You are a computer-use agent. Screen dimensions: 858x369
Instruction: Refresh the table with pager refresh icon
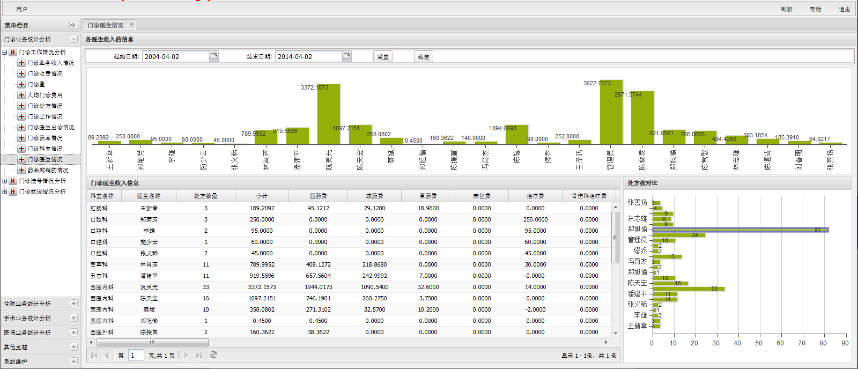(x=213, y=355)
